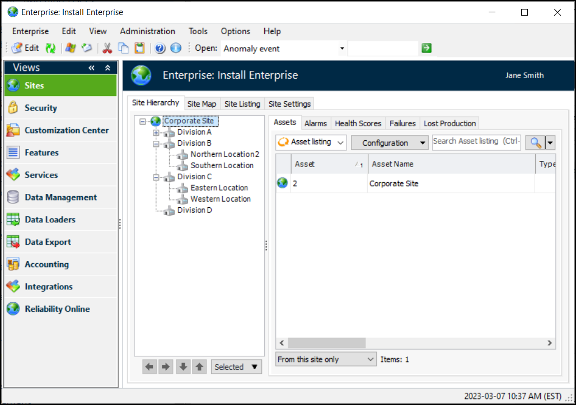This screenshot has width=576, height=405.
Task: Collapse the Corporate Site tree node
Action: 143,121
